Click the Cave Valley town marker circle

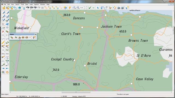click(x=132, y=84)
